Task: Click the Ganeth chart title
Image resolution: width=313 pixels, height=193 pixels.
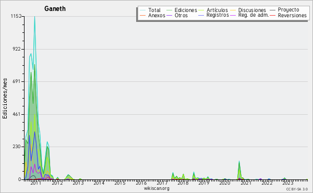Action: (x=55, y=8)
